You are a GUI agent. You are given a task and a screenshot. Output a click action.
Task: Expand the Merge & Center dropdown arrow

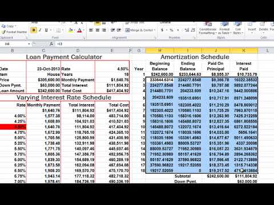[155, 30]
